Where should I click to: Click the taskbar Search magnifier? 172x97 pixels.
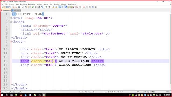click(x=7, y=95)
